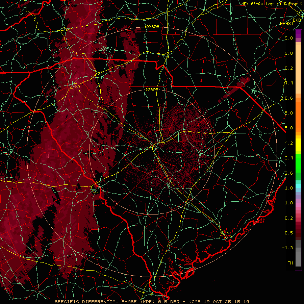Screen dimensions: 304x304
Task: Click the bright pink KDP pixel cluster
Action: (x=48, y=156)
